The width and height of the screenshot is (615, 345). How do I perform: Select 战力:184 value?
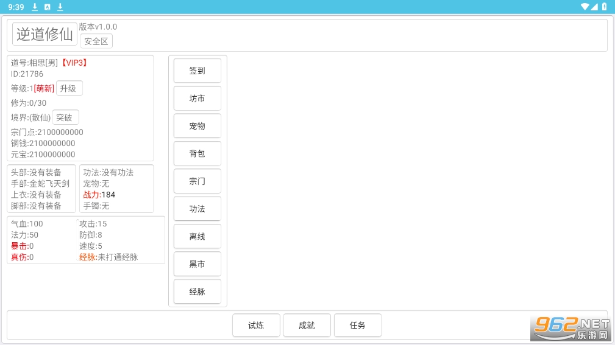pyautogui.click(x=99, y=195)
